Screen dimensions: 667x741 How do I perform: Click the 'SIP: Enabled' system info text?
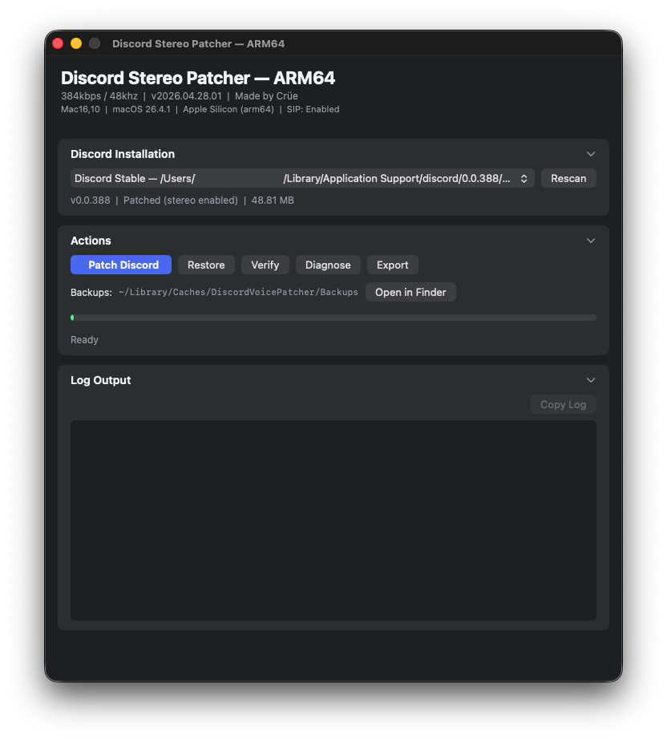click(x=313, y=109)
